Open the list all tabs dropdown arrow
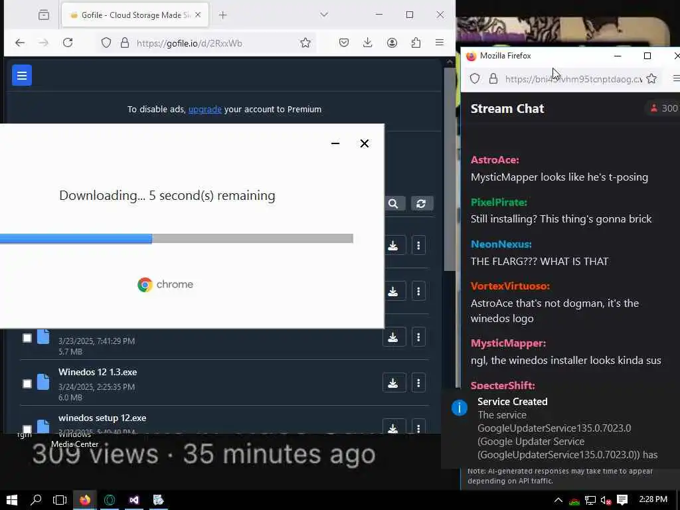The height and width of the screenshot is (510, 680). [324, 15]
